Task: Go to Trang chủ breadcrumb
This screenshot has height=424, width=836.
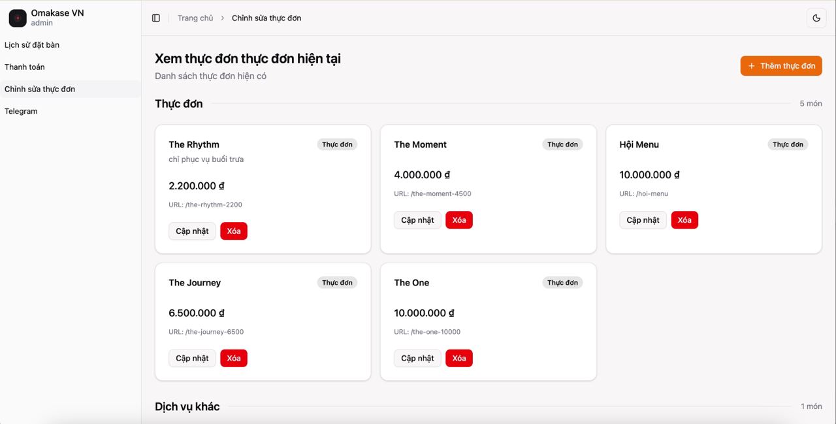Action: click(195, 18)
